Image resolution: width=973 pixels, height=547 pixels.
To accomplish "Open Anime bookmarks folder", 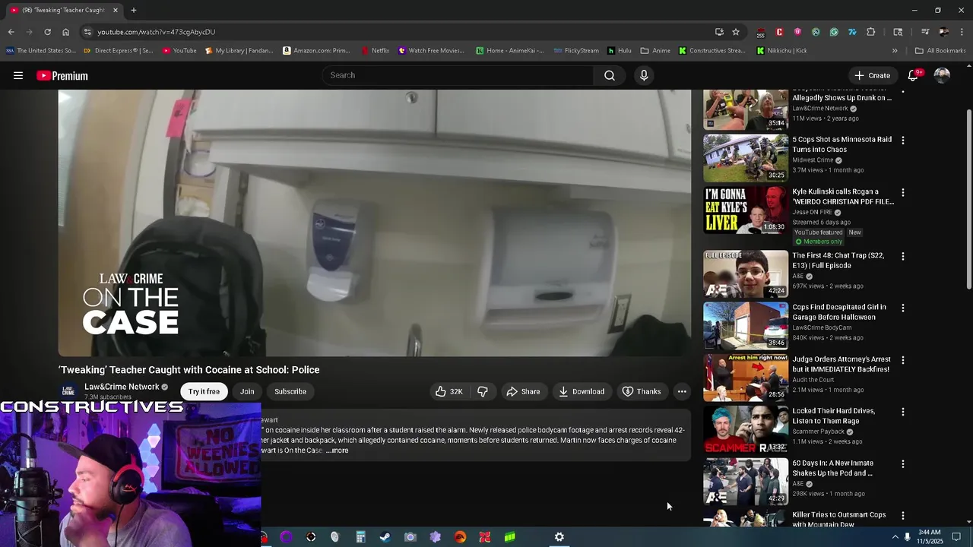I will pos(655,51).
